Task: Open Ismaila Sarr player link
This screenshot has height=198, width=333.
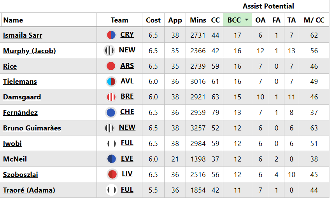Action: (x=23, y=35)
